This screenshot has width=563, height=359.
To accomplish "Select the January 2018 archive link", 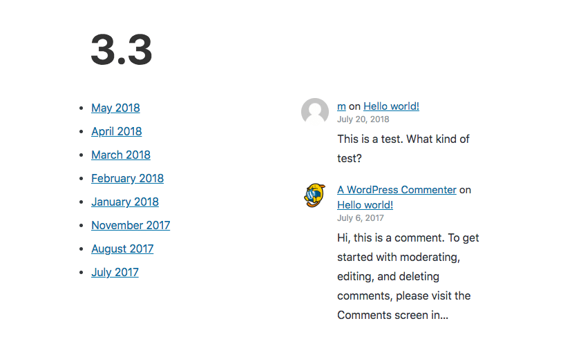I will [x=125, y=202].
